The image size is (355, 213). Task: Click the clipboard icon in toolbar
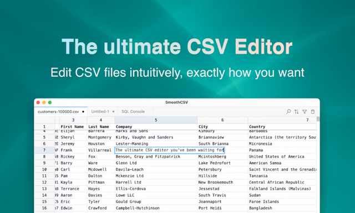313,112
